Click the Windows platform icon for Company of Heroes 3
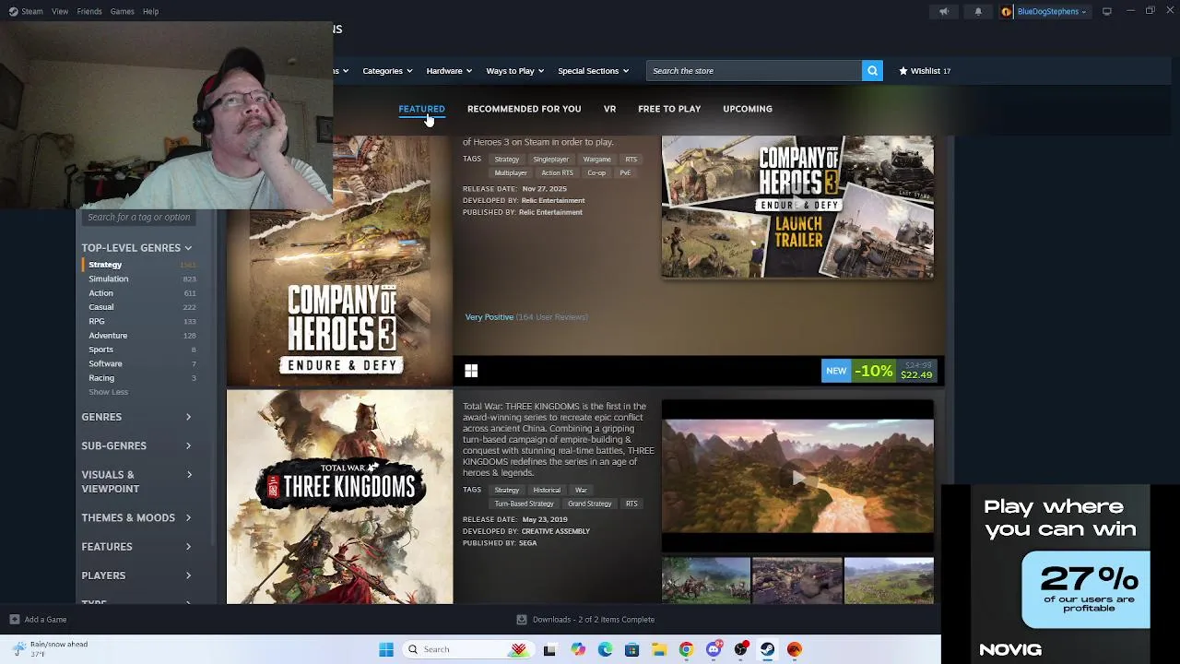This screenshot has height=664, width=1180. 471,371
